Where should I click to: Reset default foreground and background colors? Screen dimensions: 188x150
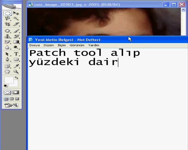click(x=5, y=86)
